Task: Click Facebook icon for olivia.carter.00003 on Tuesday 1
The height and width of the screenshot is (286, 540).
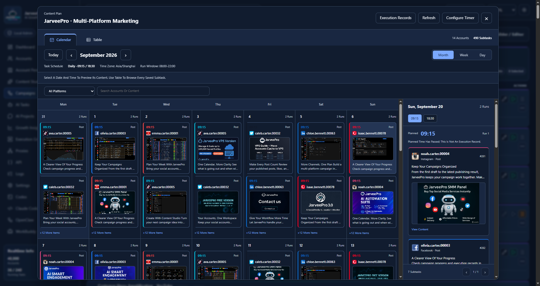Action: [x=97, y=133]
